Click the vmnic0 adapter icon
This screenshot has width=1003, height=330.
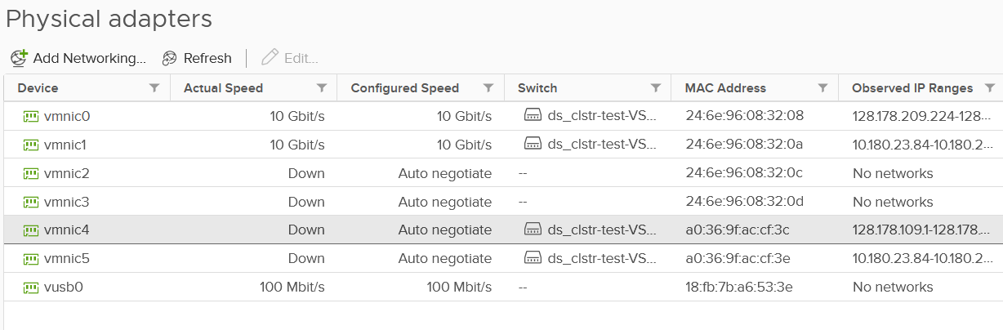(x=31, y=116)
